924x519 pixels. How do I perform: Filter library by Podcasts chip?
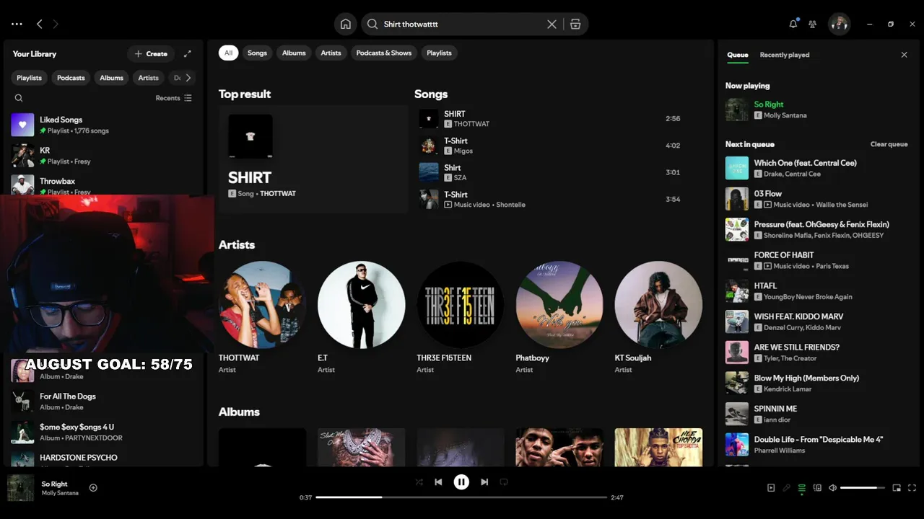pos(71,78)
